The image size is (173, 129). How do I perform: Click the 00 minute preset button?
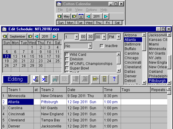[x=83, y=37]
